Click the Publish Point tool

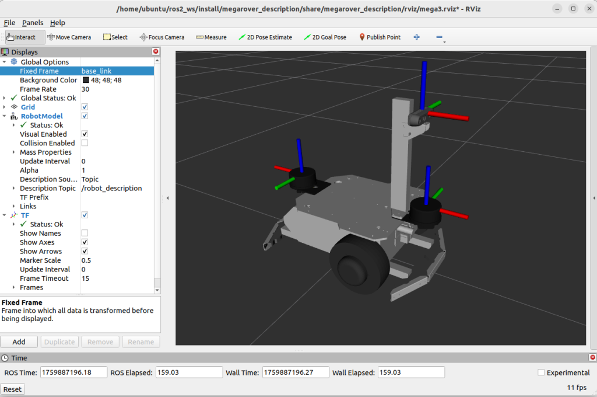pos(380,37)
